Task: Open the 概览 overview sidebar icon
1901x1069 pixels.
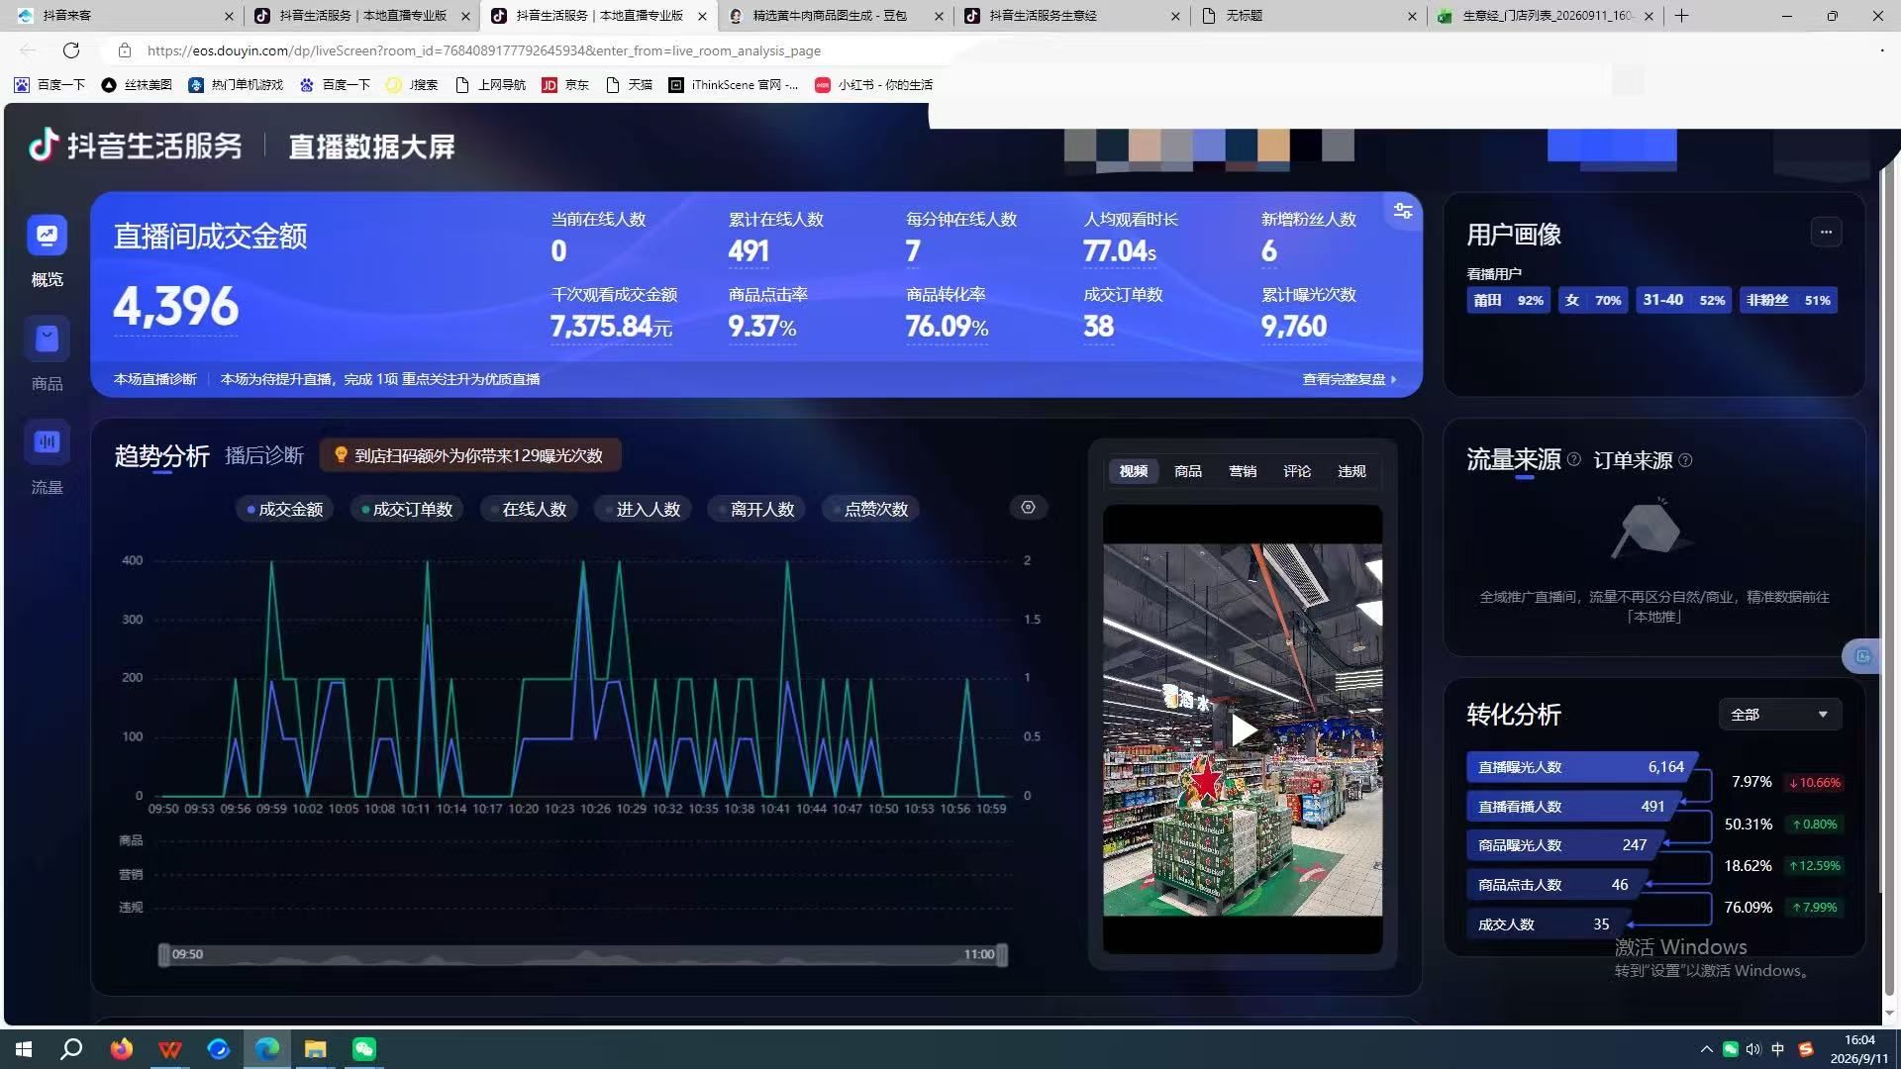Action: tap(47, 236)
